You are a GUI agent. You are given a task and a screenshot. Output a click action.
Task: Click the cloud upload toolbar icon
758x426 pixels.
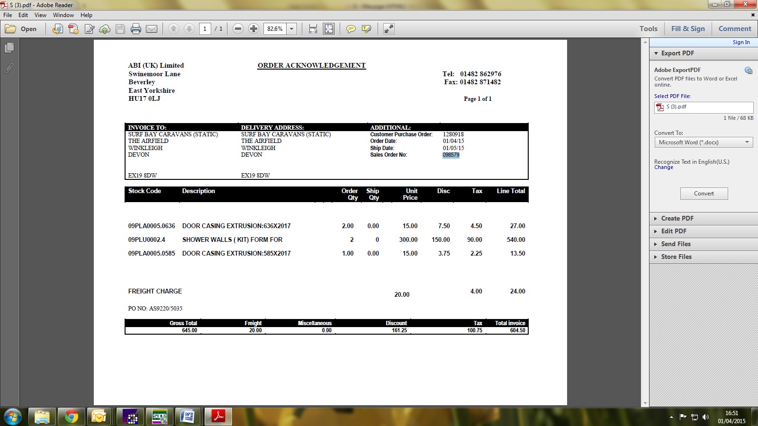click(105, 29)
